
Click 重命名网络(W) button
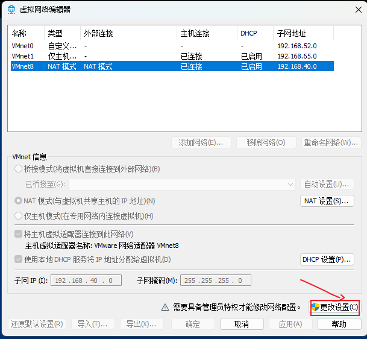click(x=331, y=142)
